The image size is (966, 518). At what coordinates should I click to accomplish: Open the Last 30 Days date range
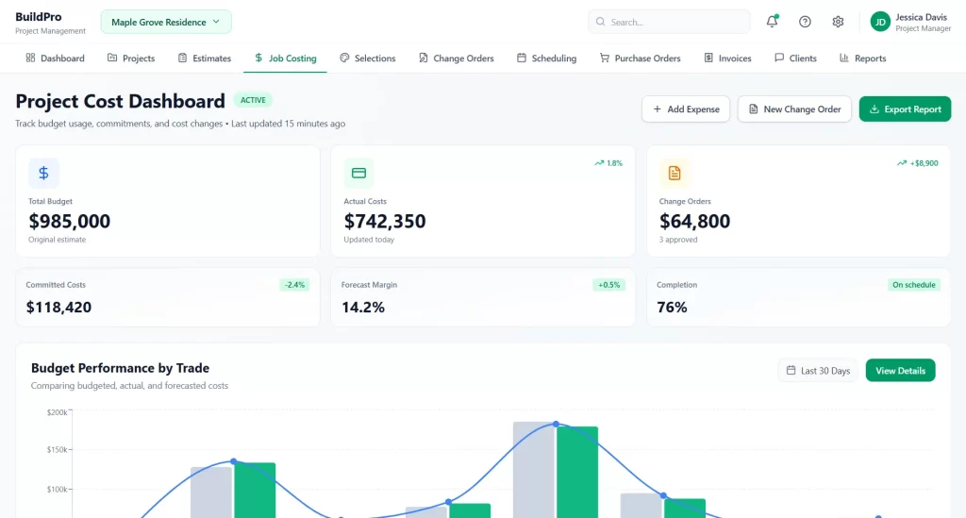click(x=818, y=370)
